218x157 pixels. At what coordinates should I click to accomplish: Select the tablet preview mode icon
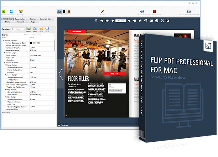tap(69, 11)
